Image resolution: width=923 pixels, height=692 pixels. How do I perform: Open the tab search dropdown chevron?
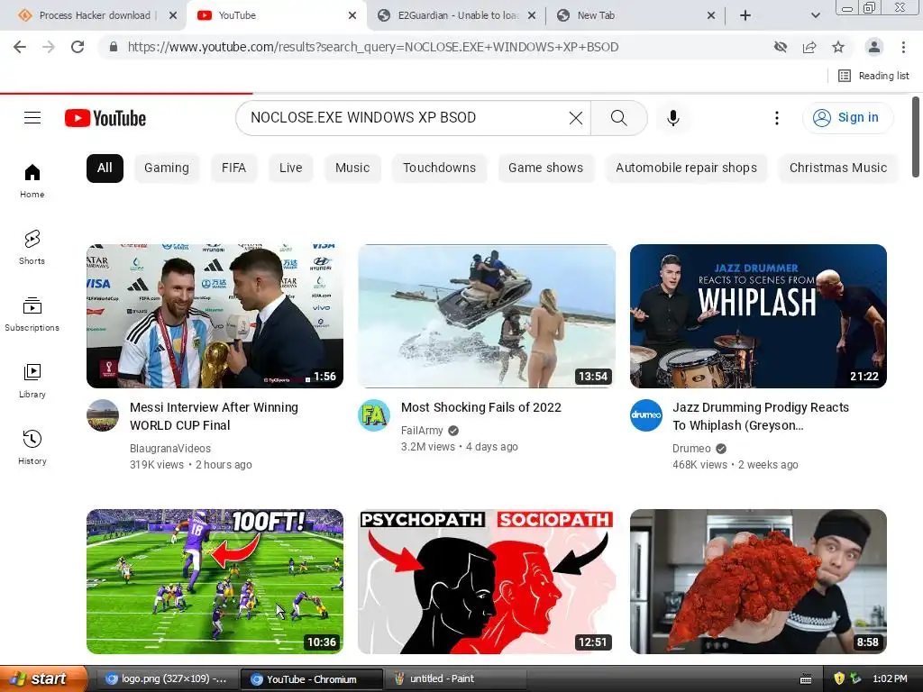click(815, 15)
